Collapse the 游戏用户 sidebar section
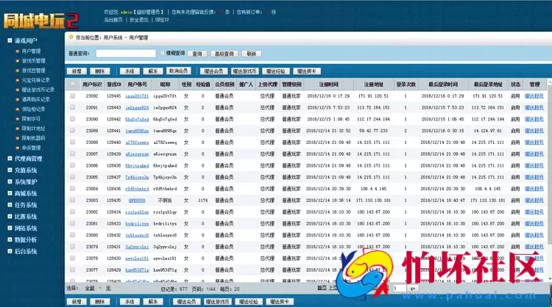 (10, 40)
